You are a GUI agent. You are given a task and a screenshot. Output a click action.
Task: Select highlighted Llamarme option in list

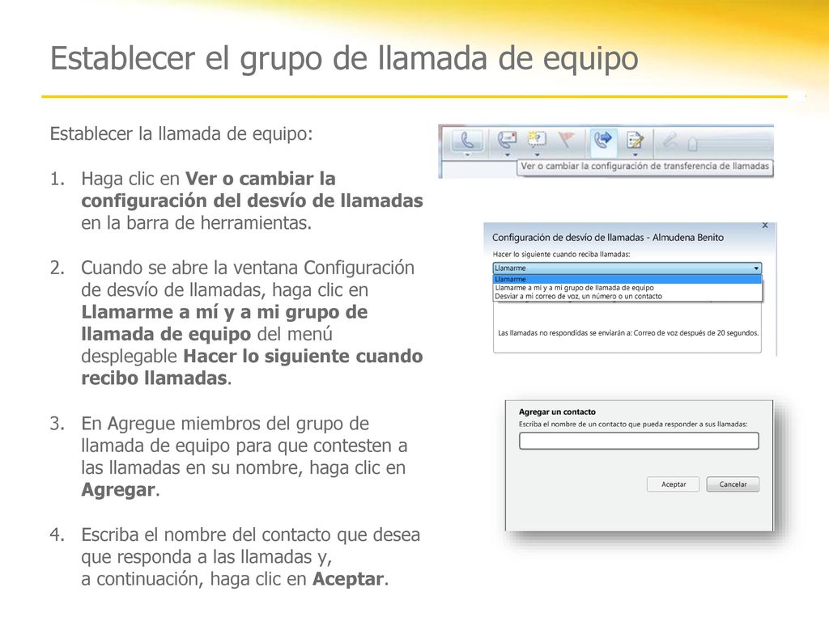point(627,279)
